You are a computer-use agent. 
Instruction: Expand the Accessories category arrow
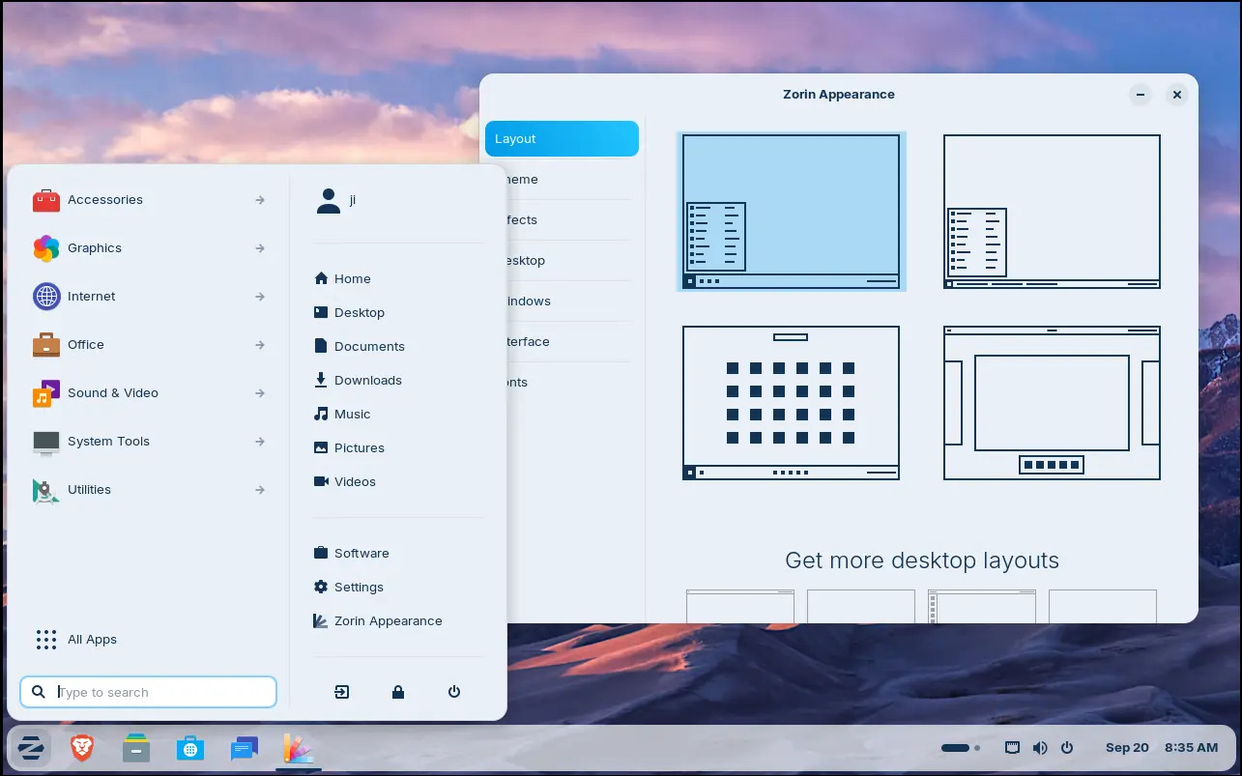coord(260,200)
